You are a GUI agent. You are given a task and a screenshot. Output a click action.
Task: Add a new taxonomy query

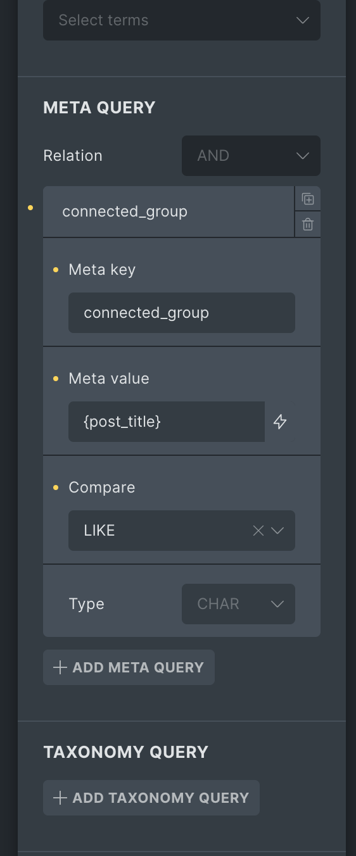coord(151,798)
